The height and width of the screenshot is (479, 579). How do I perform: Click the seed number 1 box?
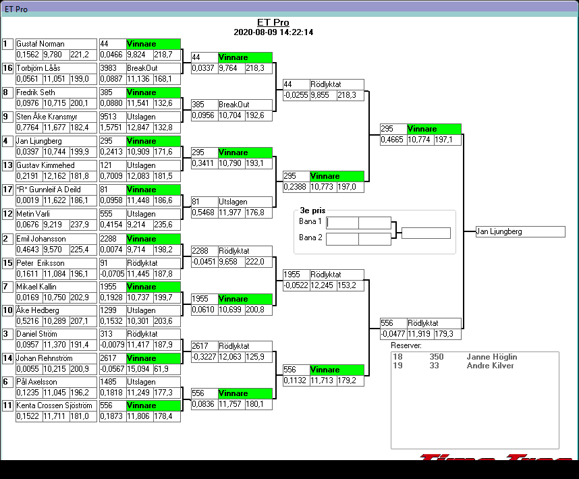coord(7,44)
